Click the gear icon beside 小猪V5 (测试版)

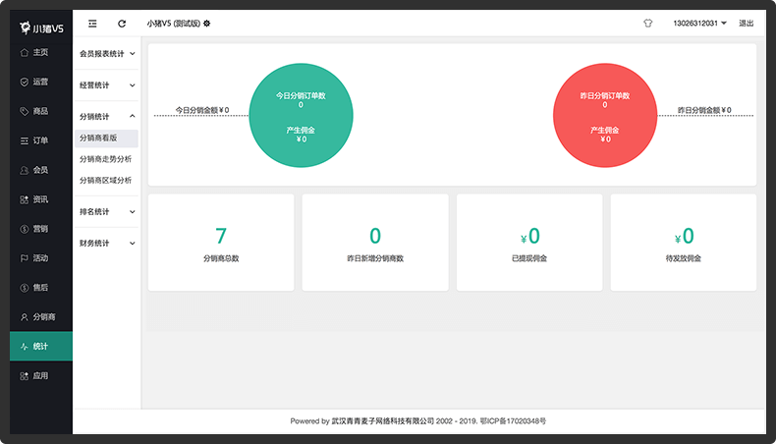click(207, 24)
